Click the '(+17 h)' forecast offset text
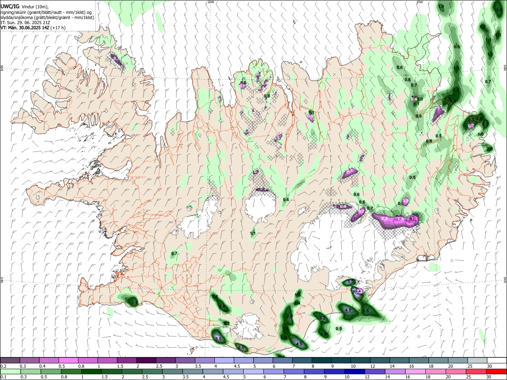The height and width of the screenshot is (380, 507). (58, 28)
